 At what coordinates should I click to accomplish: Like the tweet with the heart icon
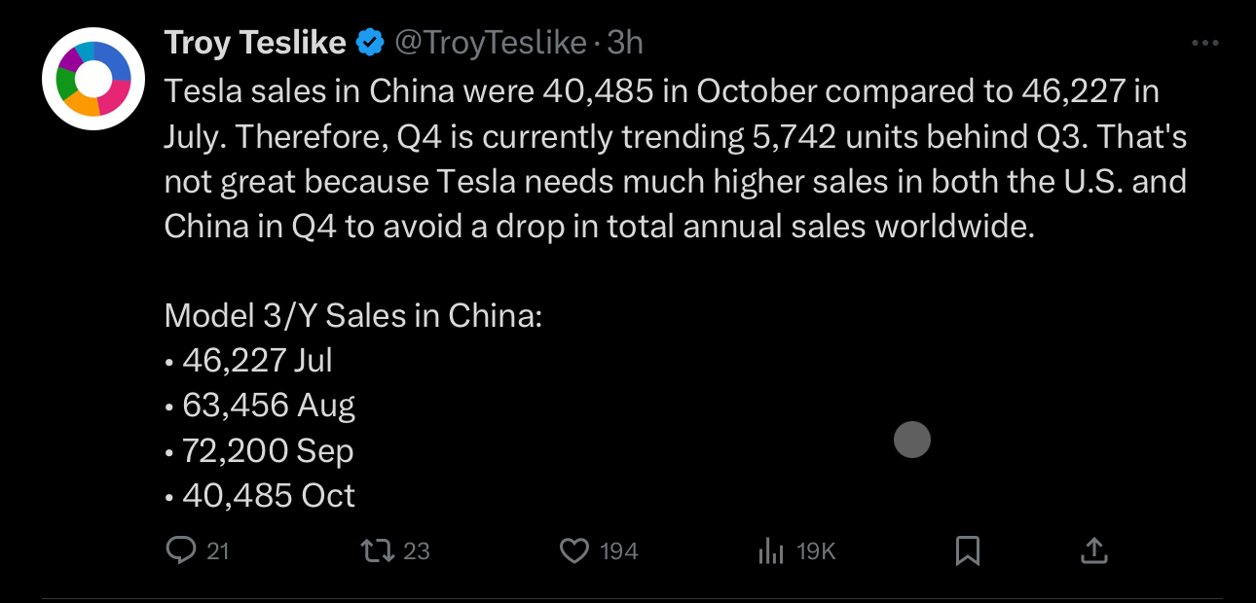[x=574, y=551]
